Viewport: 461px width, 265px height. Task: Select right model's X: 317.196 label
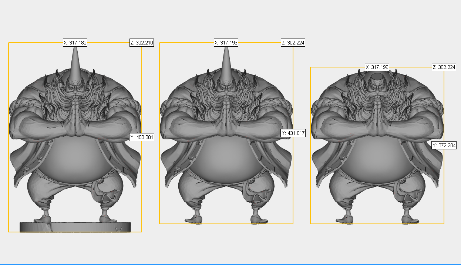coord(377,67)
